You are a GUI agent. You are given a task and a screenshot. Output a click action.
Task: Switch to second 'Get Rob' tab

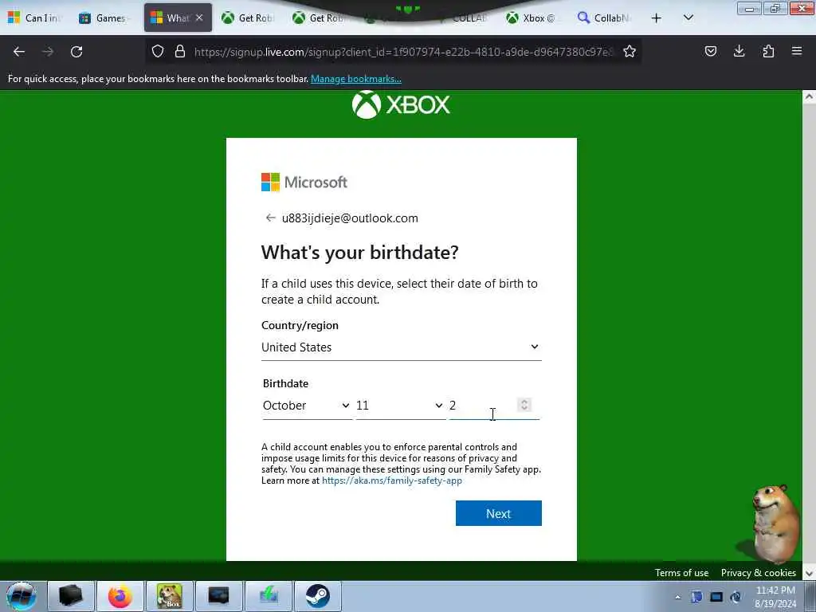click(x=320, y=18)
